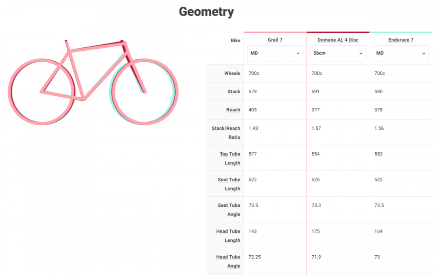Select the Seat Tube Angle label
439x275 pixels.
click(x=229, y=210)
